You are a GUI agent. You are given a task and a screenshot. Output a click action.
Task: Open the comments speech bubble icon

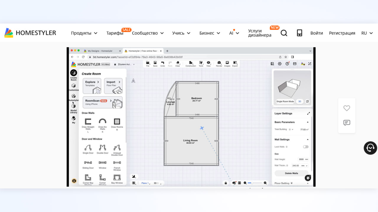[x=347, y=123]
